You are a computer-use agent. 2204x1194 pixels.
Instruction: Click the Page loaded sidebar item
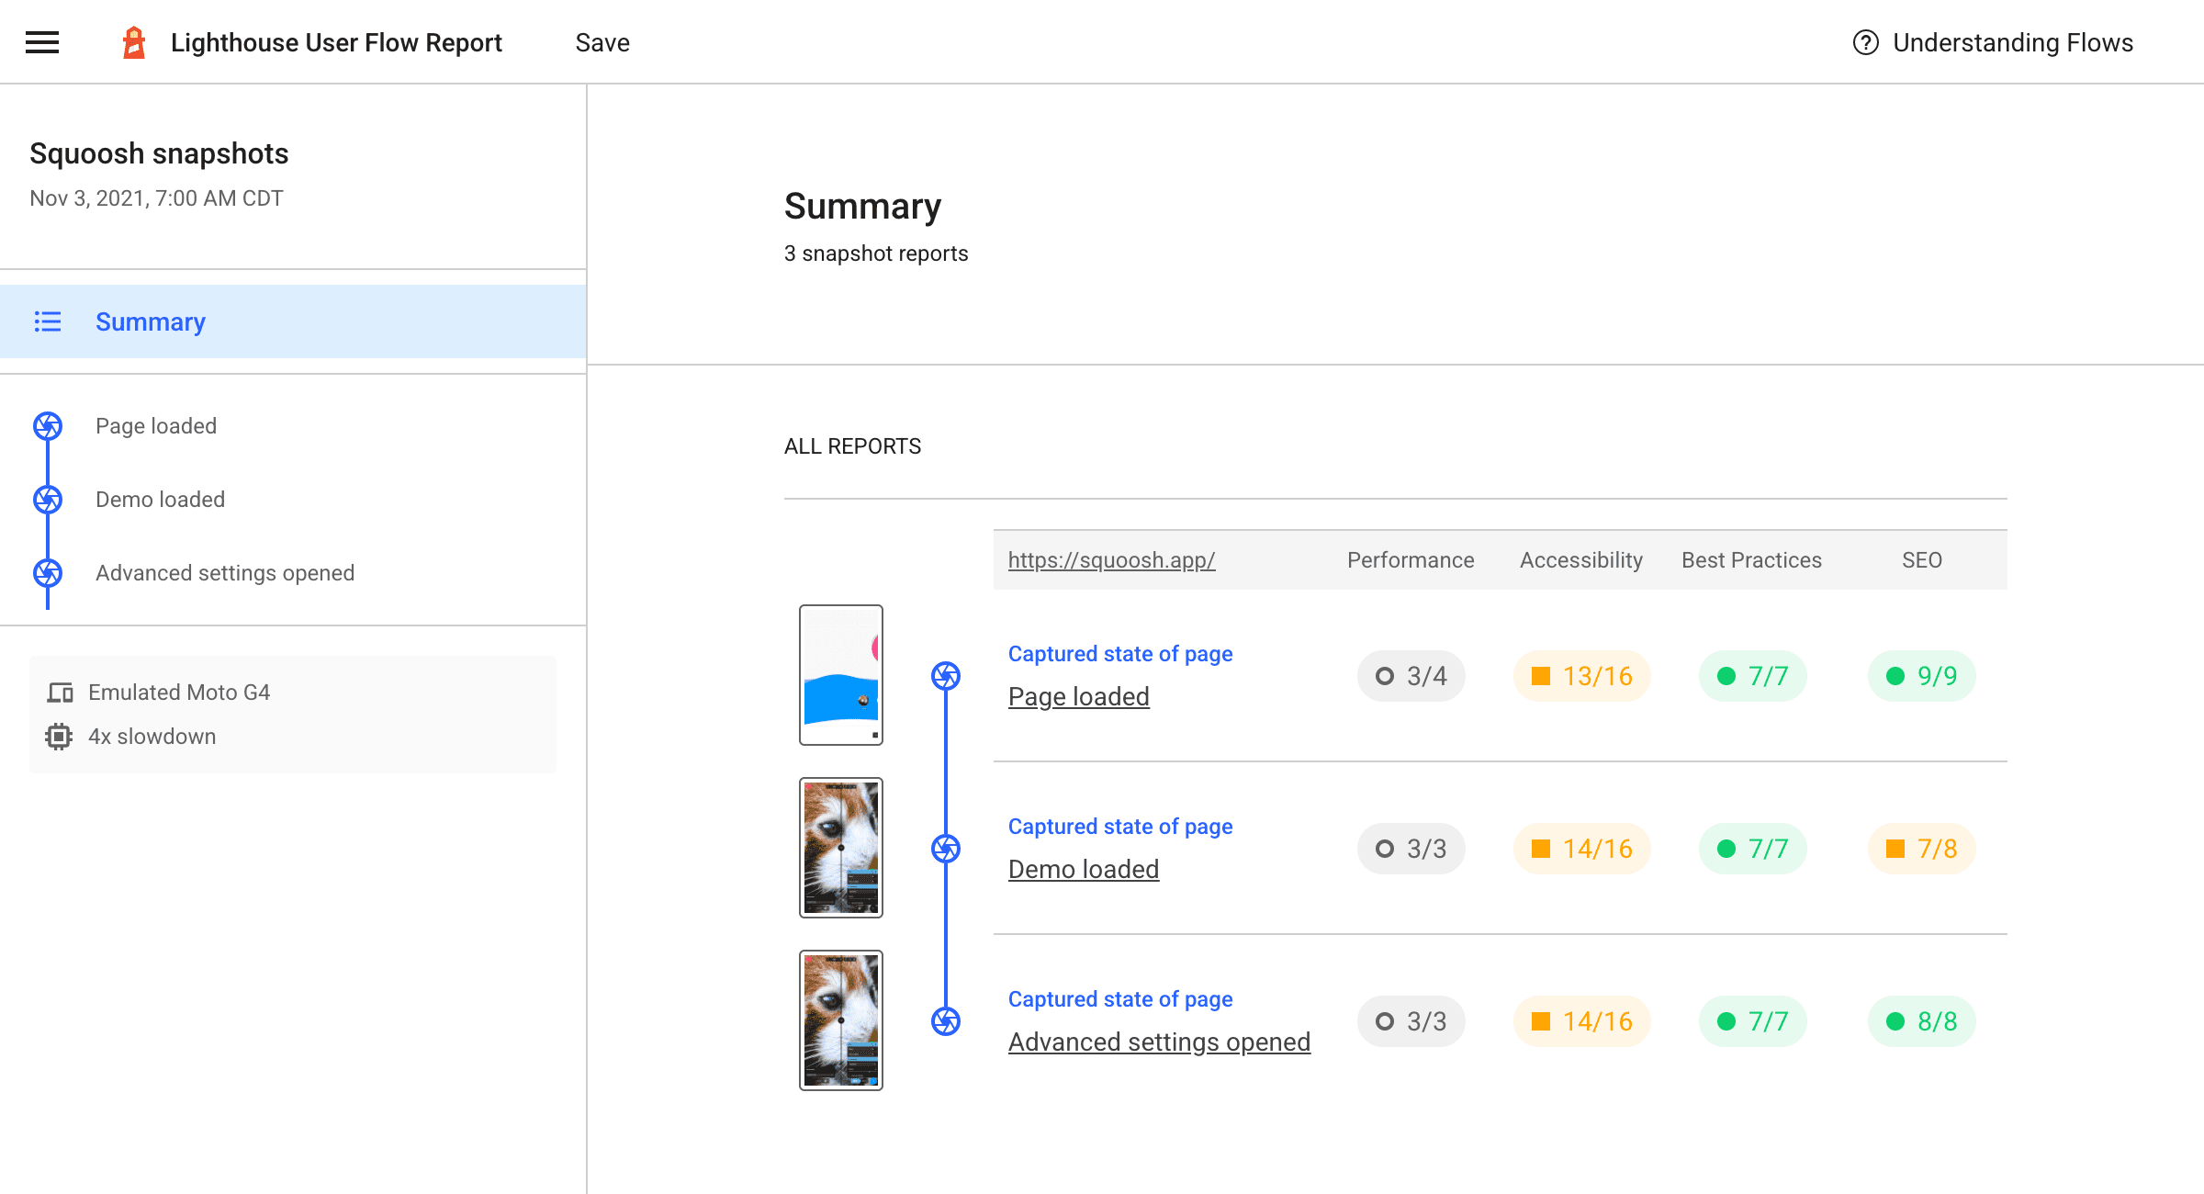156,426
